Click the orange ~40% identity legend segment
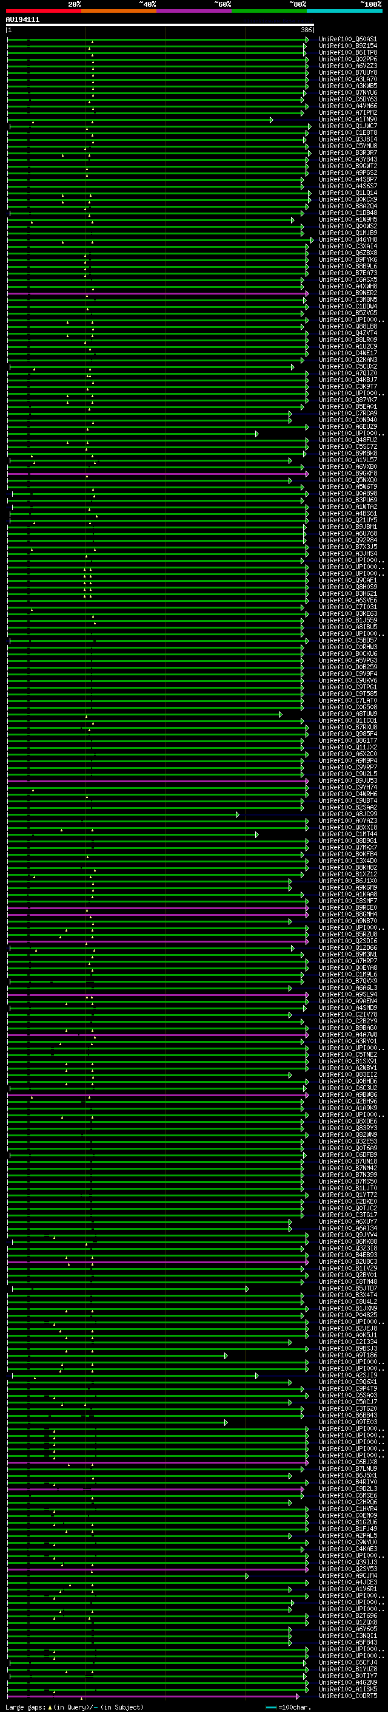This screenshot has height=1712, width=388. click(119, 11)
